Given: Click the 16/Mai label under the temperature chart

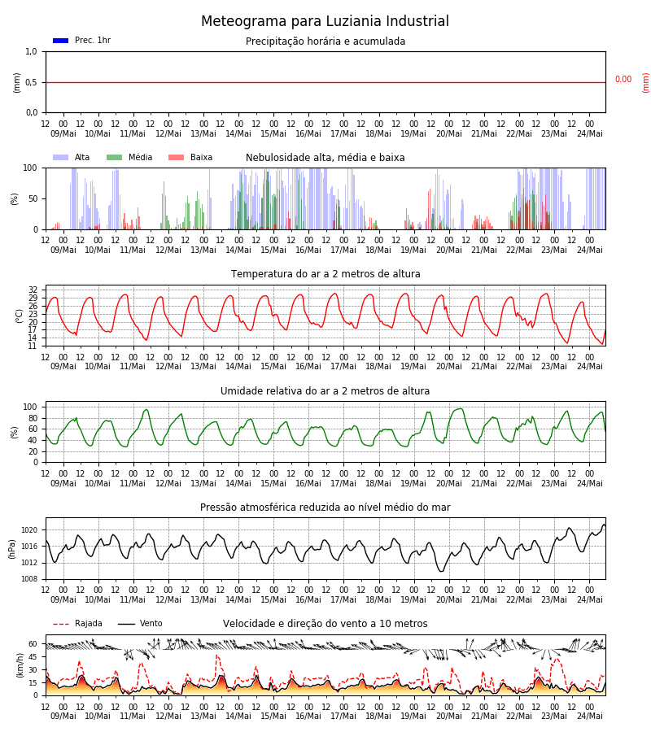Looking at the screenshot, I should coord(308,367).
